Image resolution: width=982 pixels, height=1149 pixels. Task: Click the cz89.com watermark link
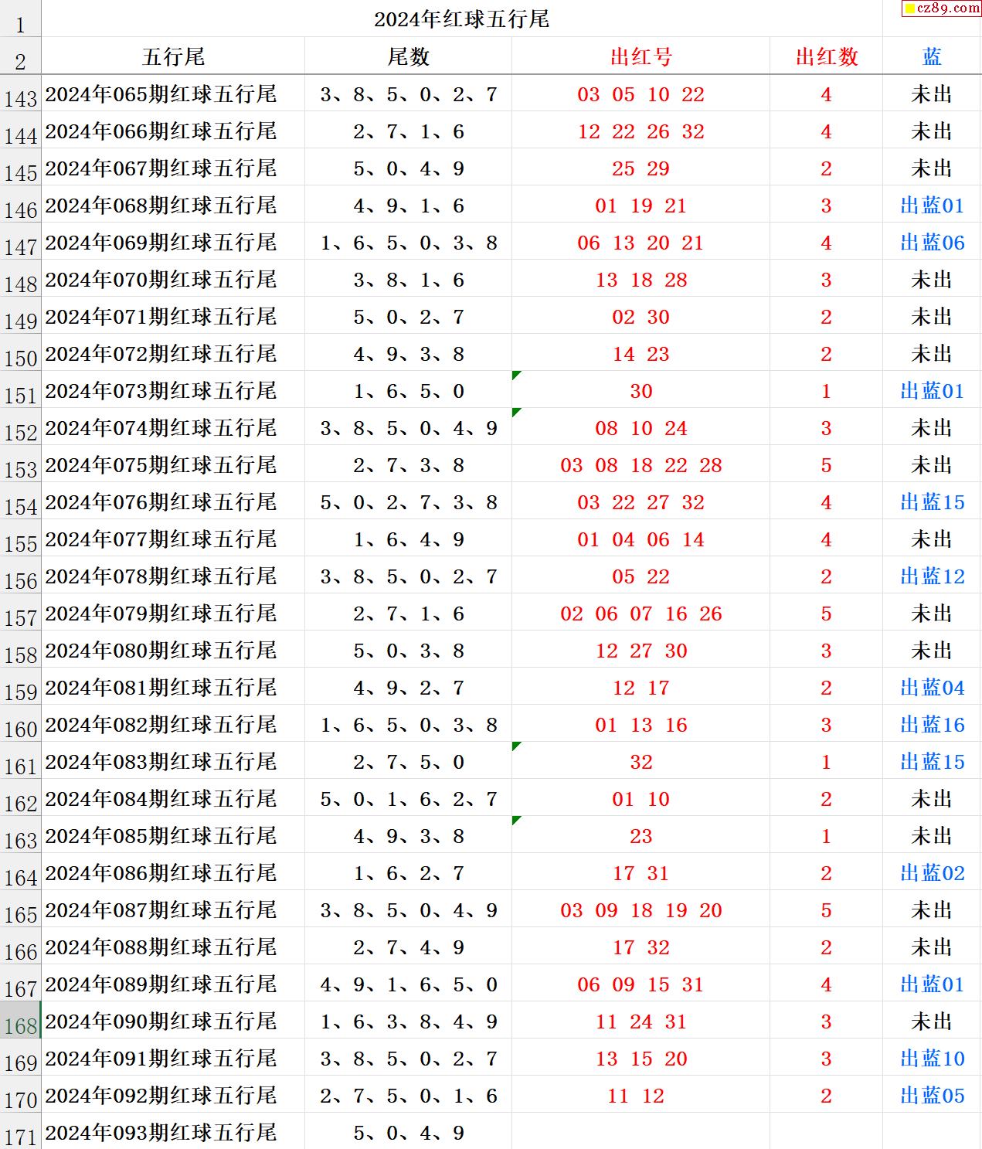[941, 8]
